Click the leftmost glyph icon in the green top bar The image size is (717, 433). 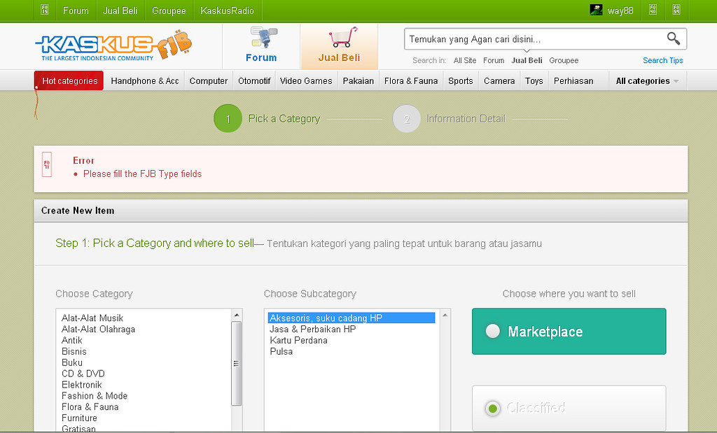[x=45, y=10]
